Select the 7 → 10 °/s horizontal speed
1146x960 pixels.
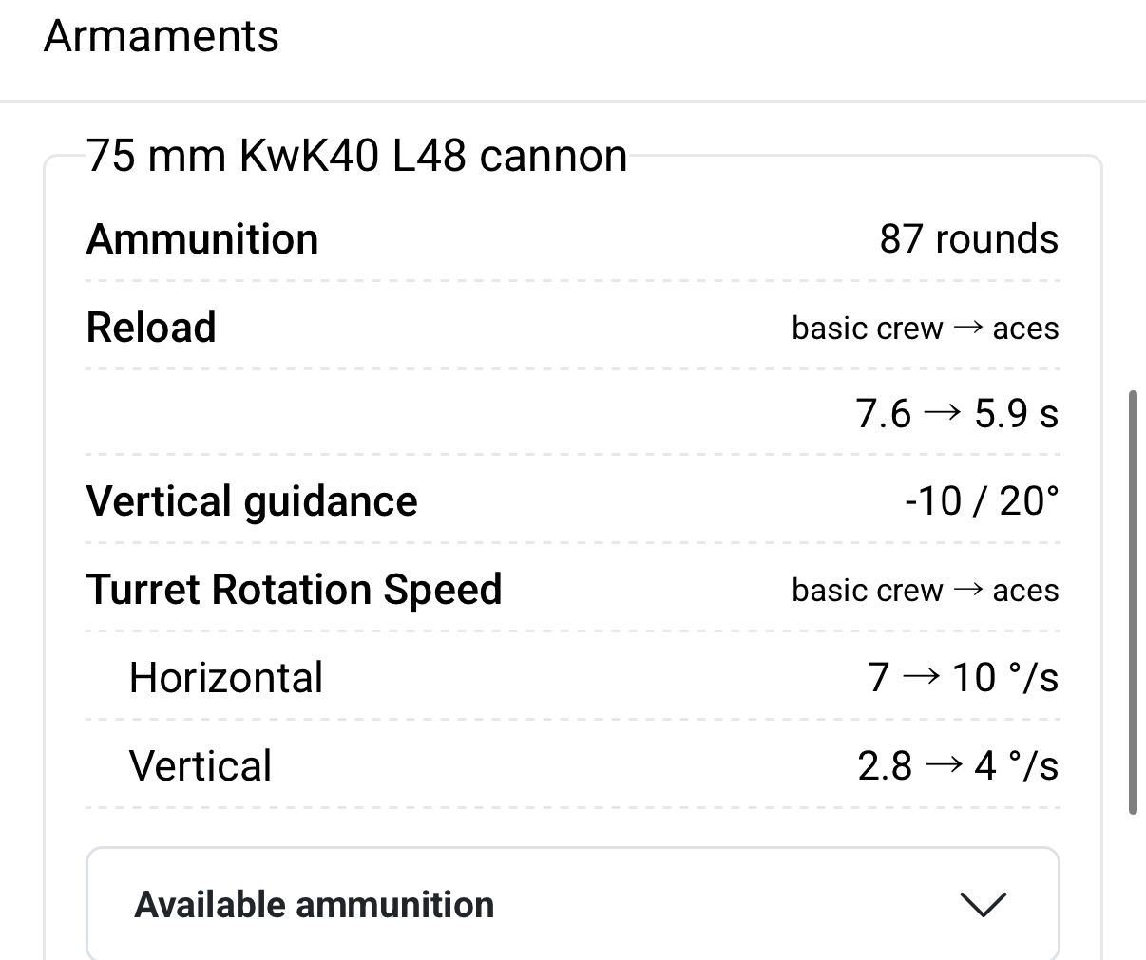coord(963,678)
